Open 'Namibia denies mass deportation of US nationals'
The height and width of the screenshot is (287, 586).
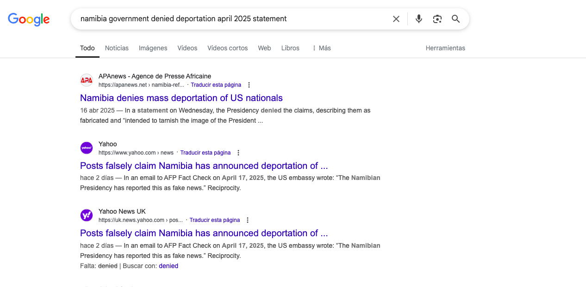tap(181, 98)
